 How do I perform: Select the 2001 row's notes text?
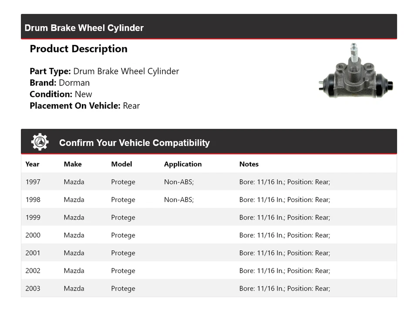(285, 253)
